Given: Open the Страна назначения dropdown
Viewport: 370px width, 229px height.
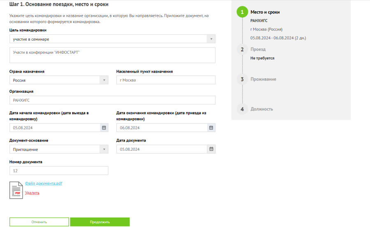Looking at the screenshot, I should tap(104, 80).
